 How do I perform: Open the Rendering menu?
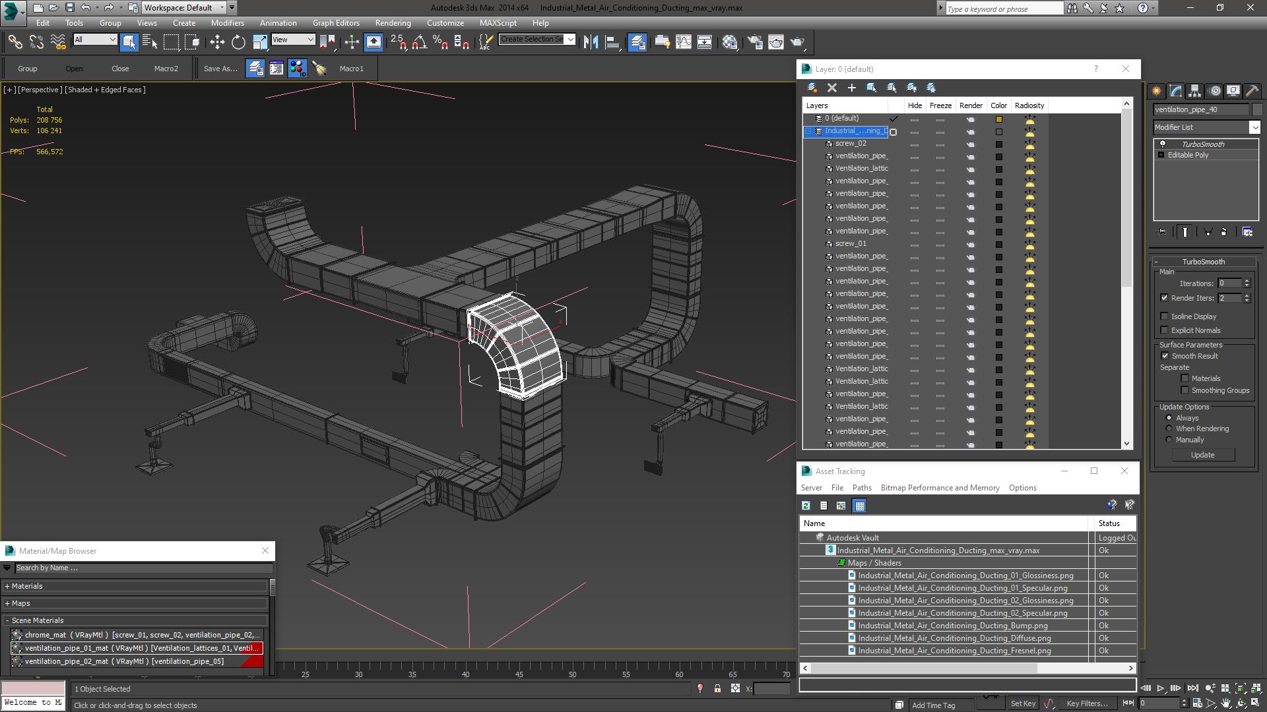393,22
